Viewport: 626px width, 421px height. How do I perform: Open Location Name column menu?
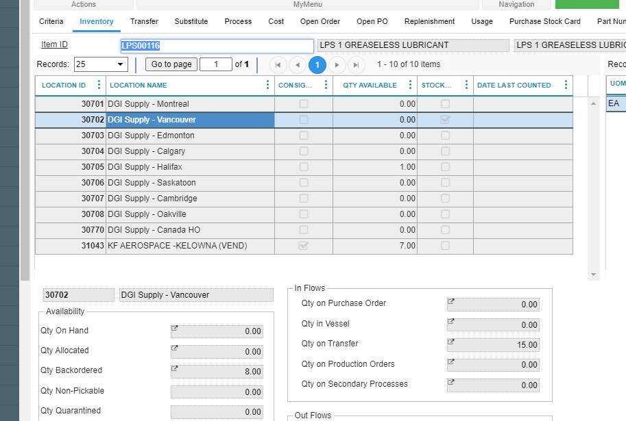point(267,85)
